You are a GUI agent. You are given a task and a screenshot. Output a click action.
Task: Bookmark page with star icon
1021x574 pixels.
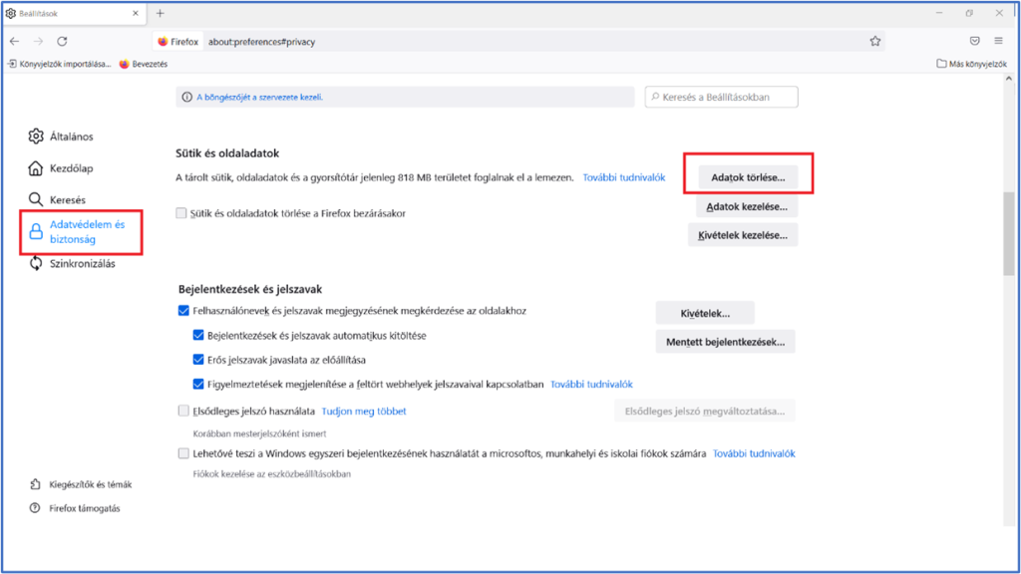[874, 41]
